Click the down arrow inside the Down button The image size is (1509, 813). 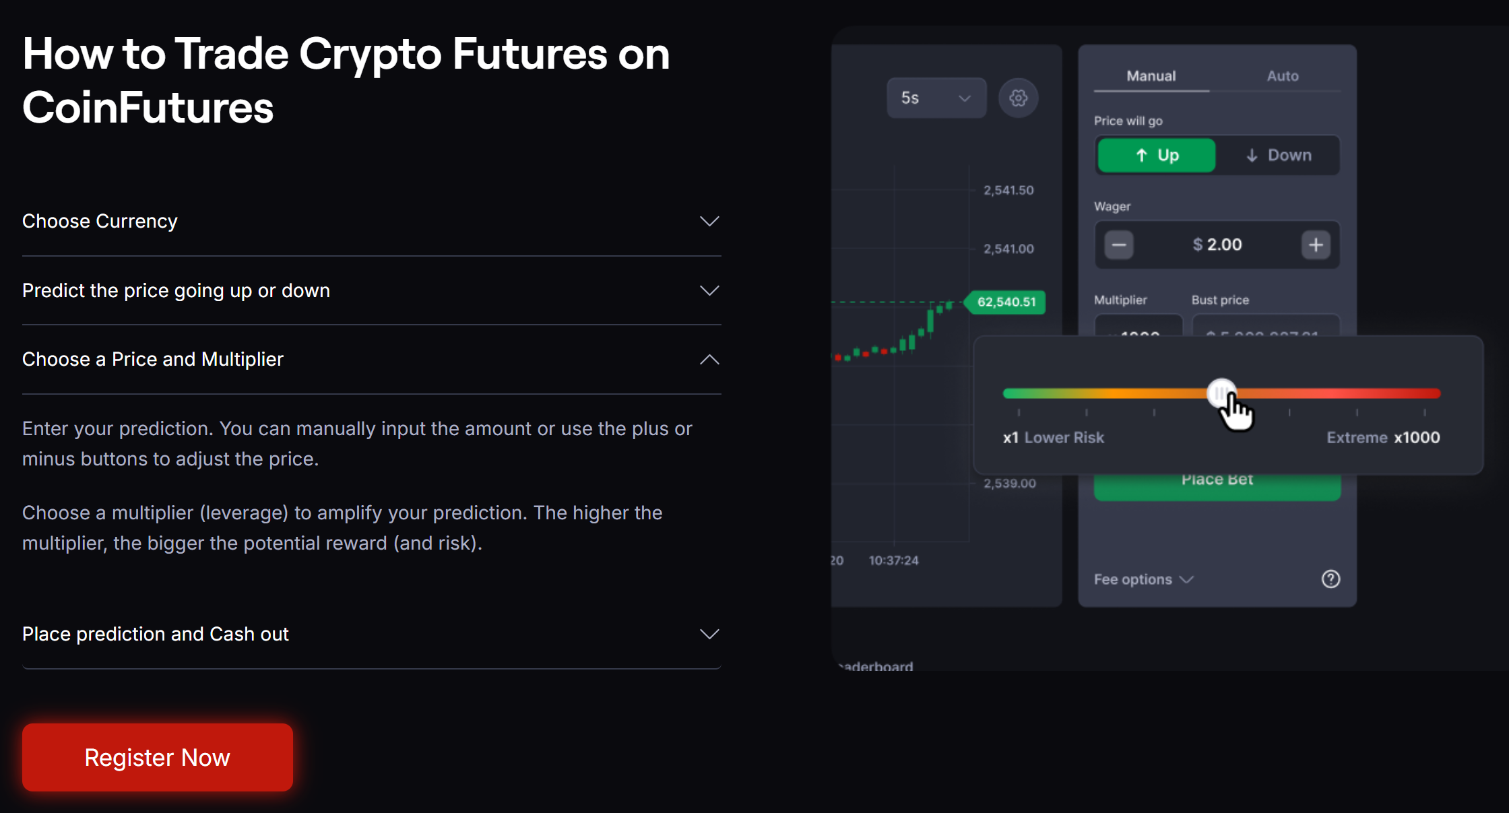tap(1252, 155)
